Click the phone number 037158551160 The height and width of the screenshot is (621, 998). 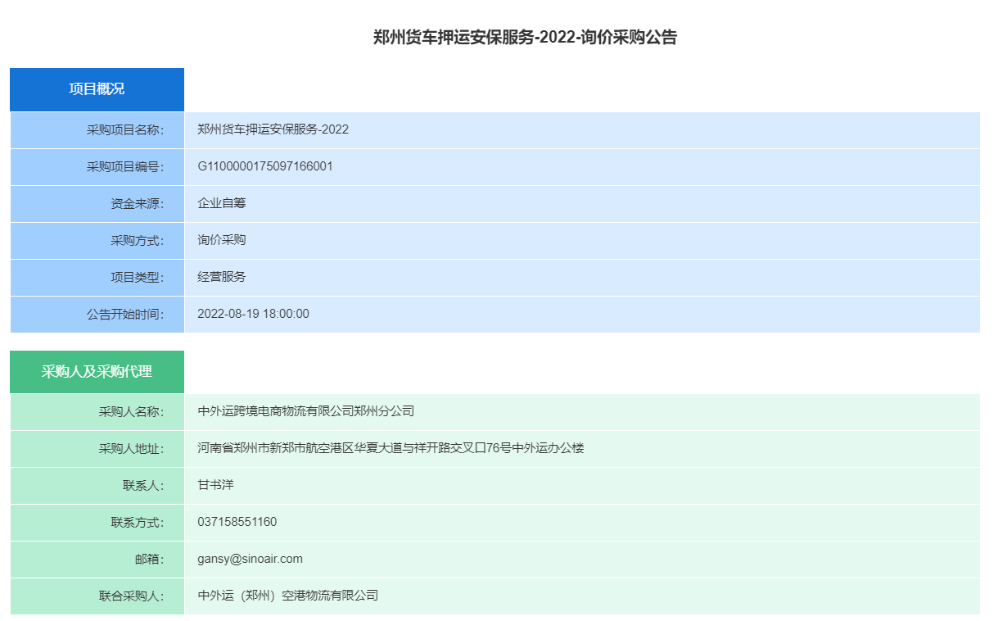tap(237, 522)
